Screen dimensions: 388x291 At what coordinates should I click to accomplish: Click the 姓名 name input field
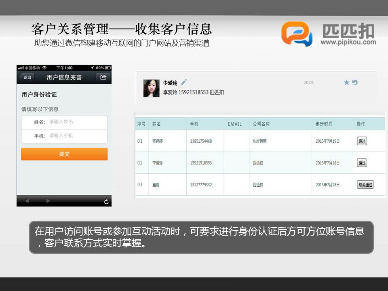click(76, 122)
